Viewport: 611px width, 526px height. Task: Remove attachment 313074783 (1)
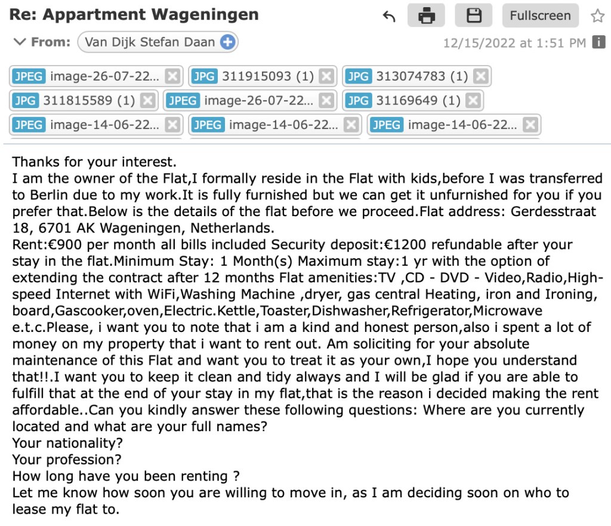[x=480, y=76]
